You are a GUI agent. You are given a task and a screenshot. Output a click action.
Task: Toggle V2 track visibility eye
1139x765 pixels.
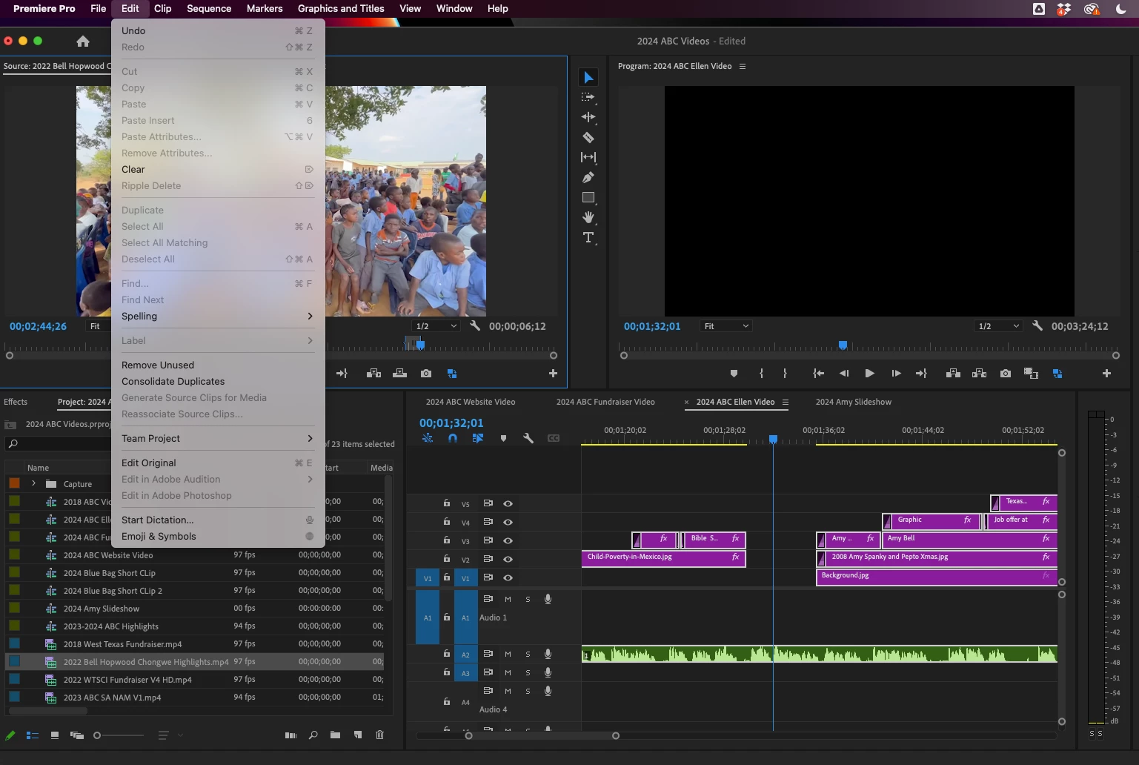tap(508, 559)
